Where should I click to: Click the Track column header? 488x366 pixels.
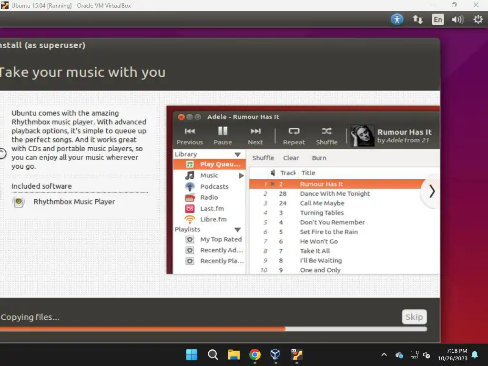pyautogui.click(x=288, y=173)
